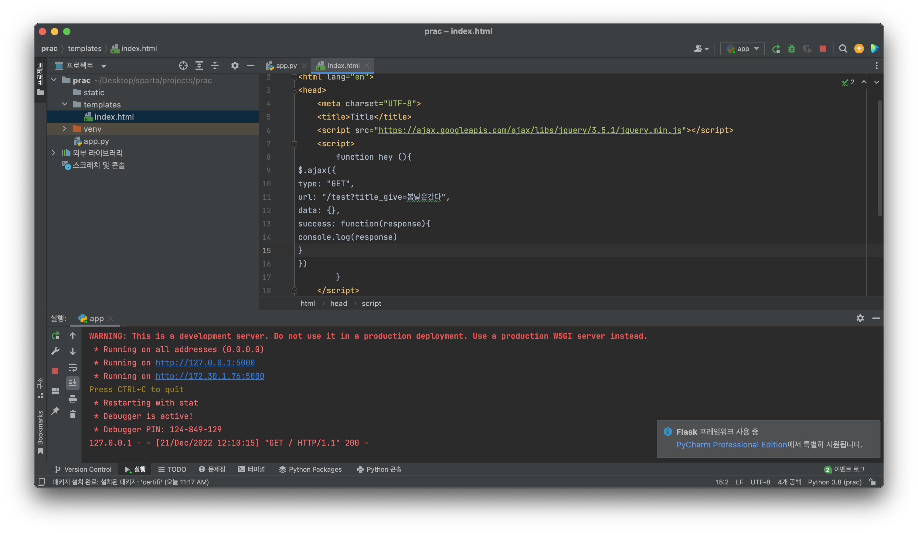Select opened file with the crosshair icon
Screen dimensions: 918x533
pyautogui.click(x=183, y=66)
